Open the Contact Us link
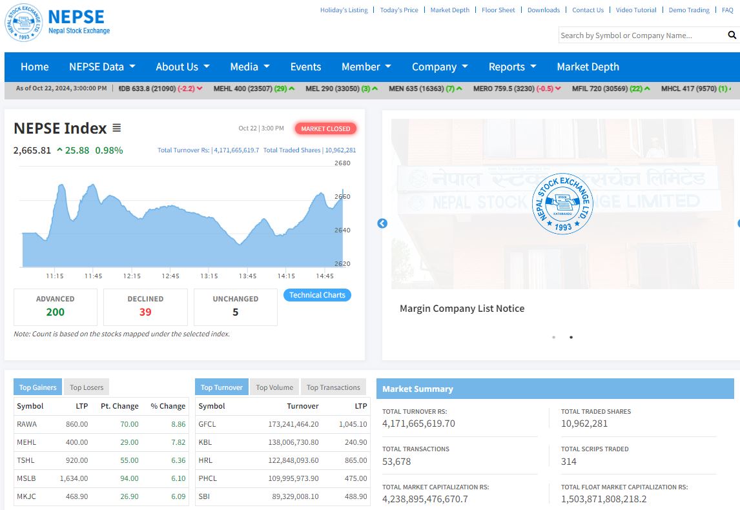 [x=588, y=10]
